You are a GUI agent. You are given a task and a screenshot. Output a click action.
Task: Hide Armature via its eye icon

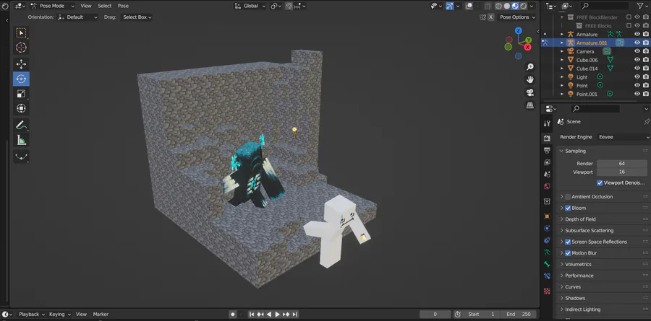(x=637, y=35)
